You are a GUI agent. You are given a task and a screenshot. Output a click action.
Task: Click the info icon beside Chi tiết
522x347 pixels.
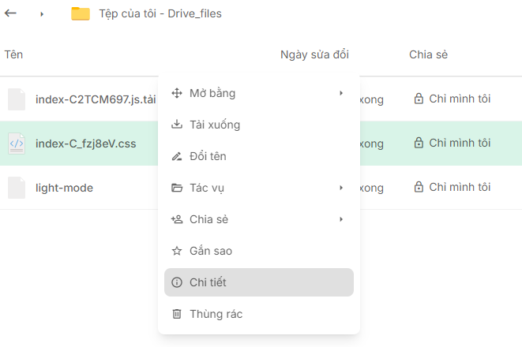point(177,282)
